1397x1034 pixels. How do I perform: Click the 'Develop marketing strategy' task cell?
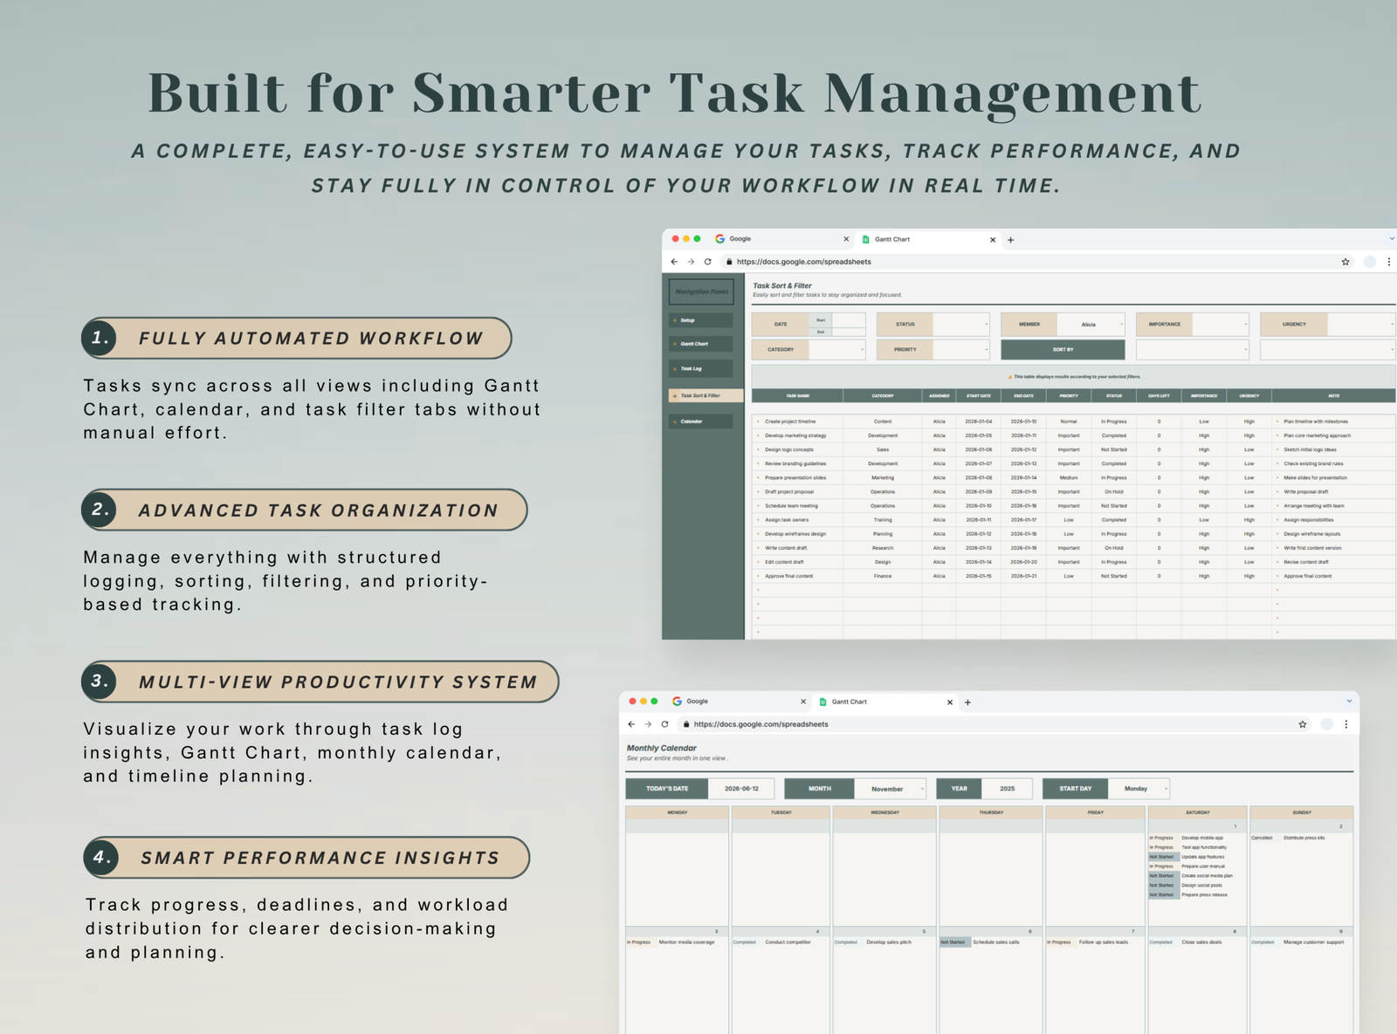click(x=797, y=435)
